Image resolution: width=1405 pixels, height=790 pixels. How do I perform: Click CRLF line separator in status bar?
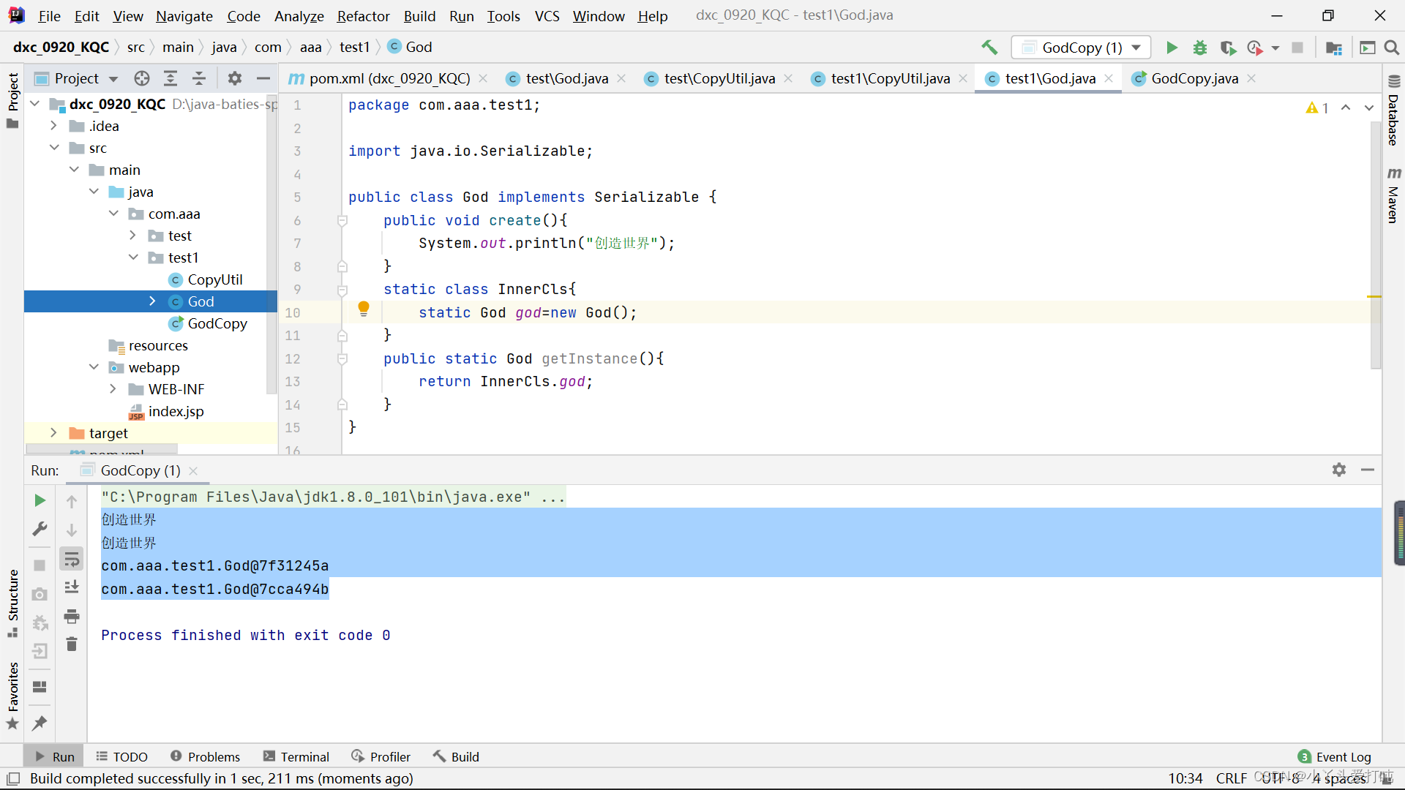(1232, 778)
